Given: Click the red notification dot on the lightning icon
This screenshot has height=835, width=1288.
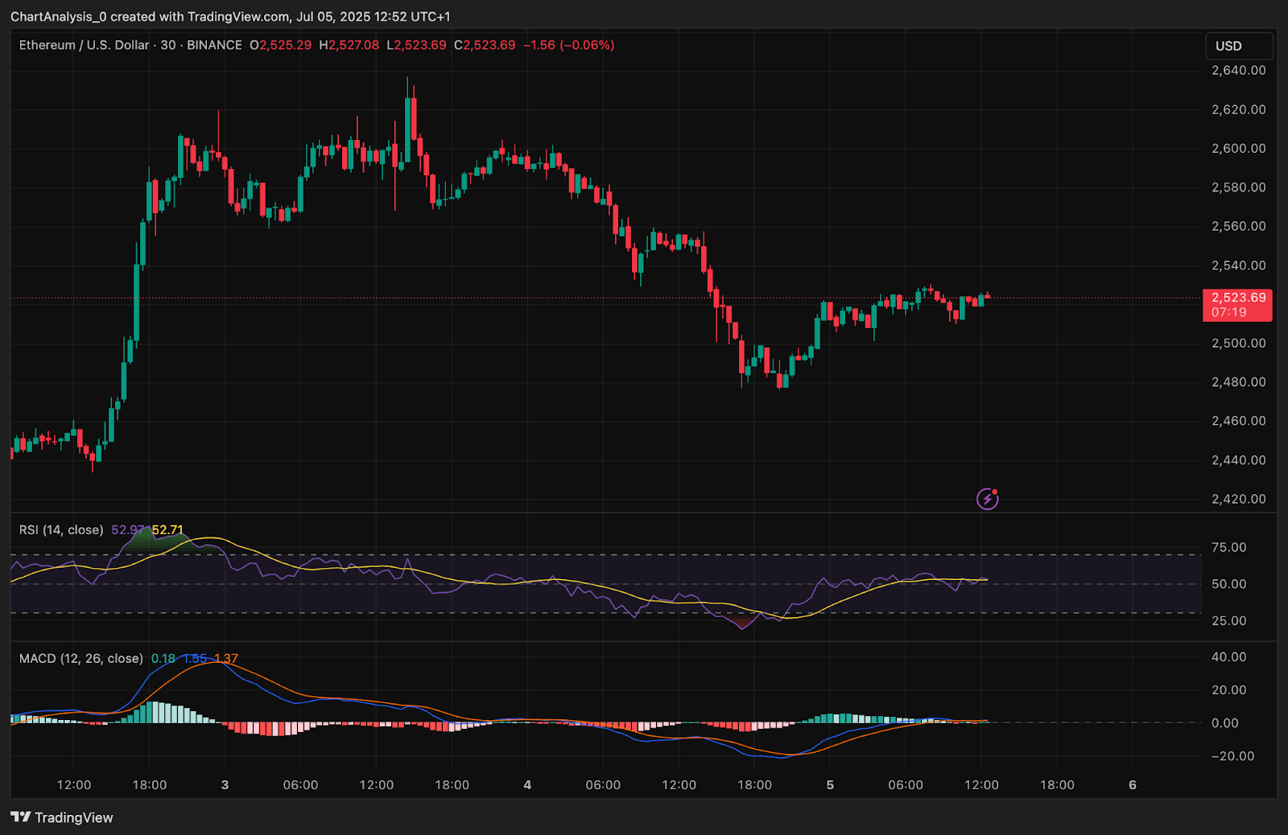Looking at the screenshot, I should [x=995, y=491].
